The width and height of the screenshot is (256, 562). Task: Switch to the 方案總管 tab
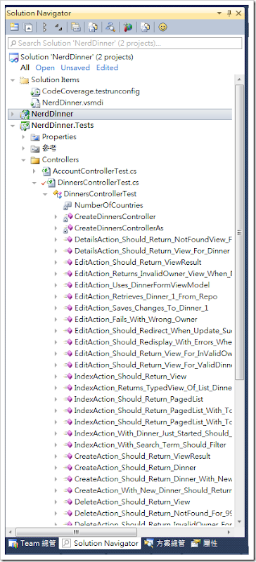pyautogui.click(x=164, y=543)
